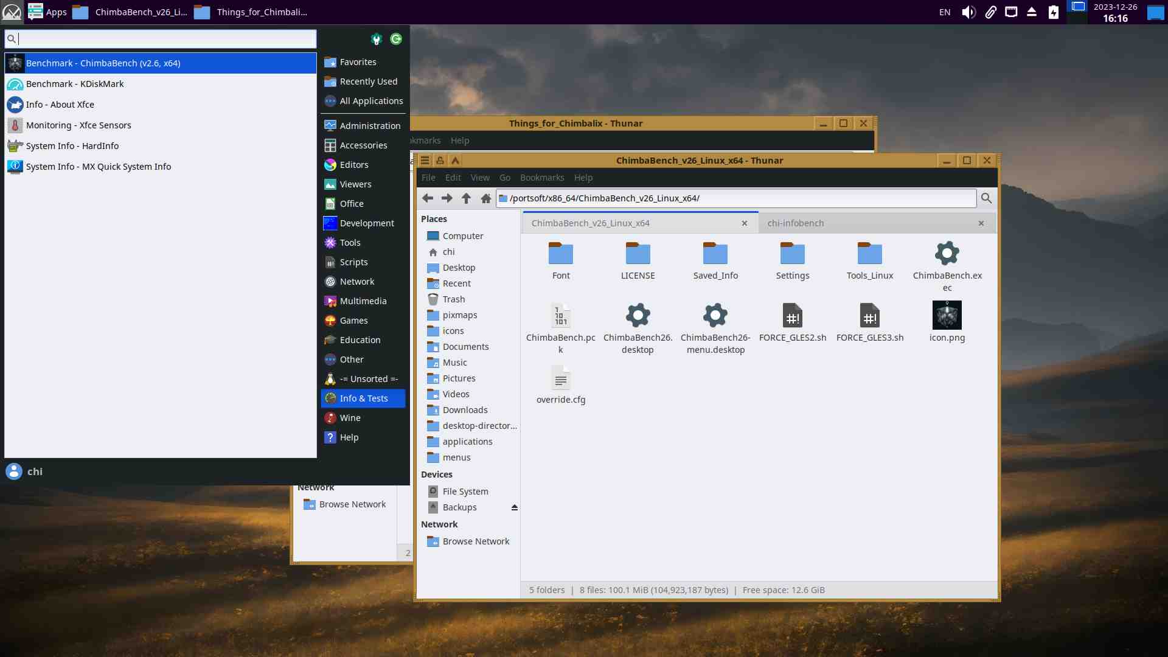
Task: Click the Apps button in panel
Action: click(48, 12)
